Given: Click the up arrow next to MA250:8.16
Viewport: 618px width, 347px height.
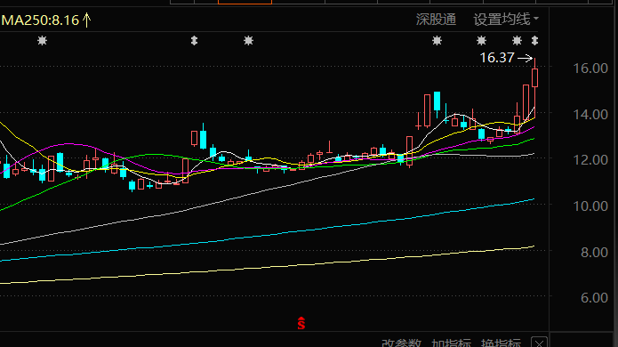Looking at the screenshot, I should click(87, 20).
